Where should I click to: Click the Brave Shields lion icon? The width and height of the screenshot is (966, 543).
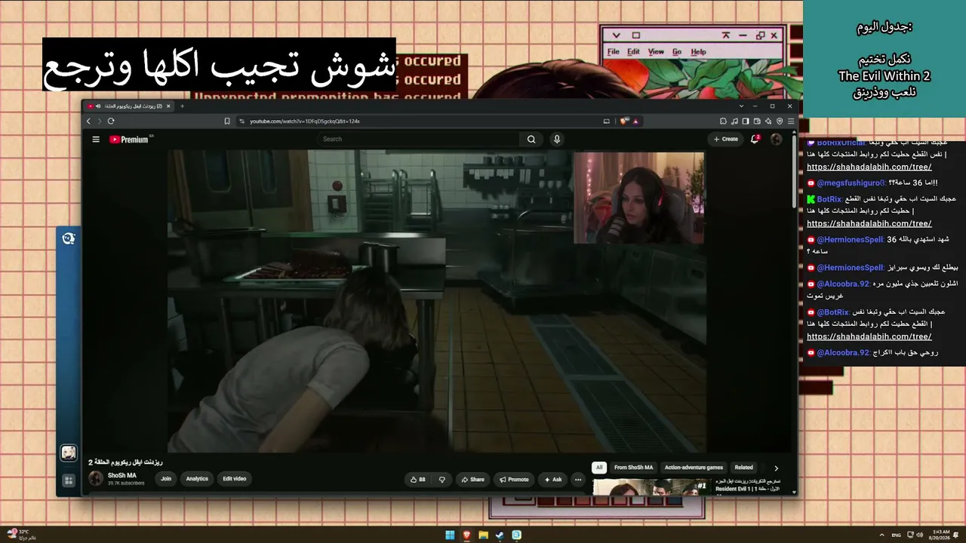pyautogui.click(x=625, y=121)
